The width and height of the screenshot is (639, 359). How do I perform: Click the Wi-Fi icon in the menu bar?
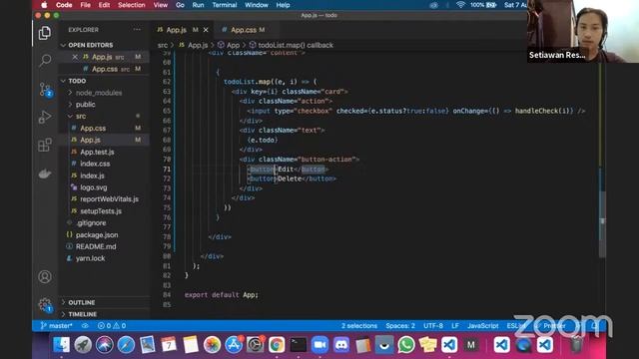(x=460, y=5)
